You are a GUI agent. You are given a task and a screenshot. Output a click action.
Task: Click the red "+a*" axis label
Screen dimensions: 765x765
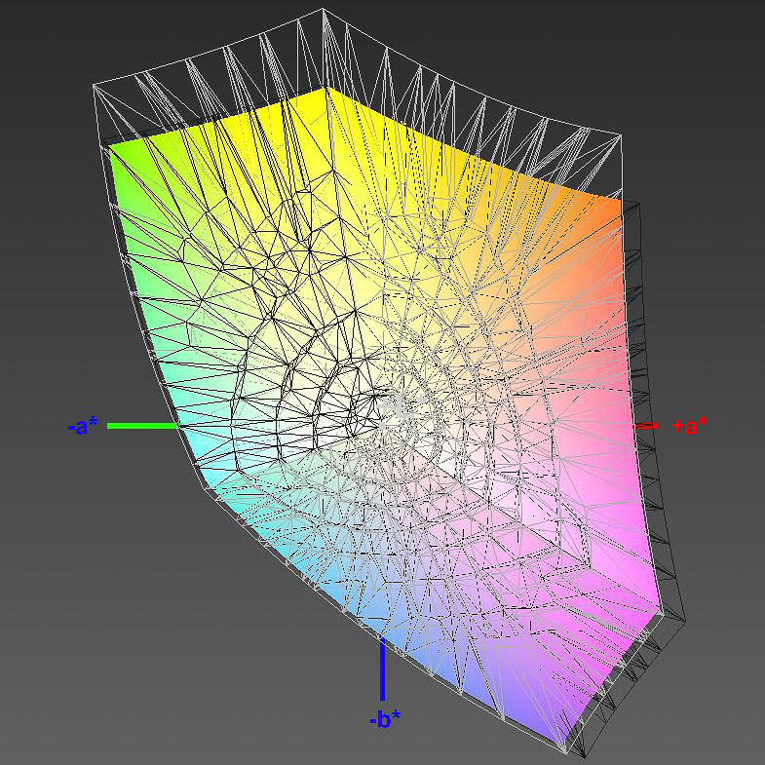click(688, 426)
